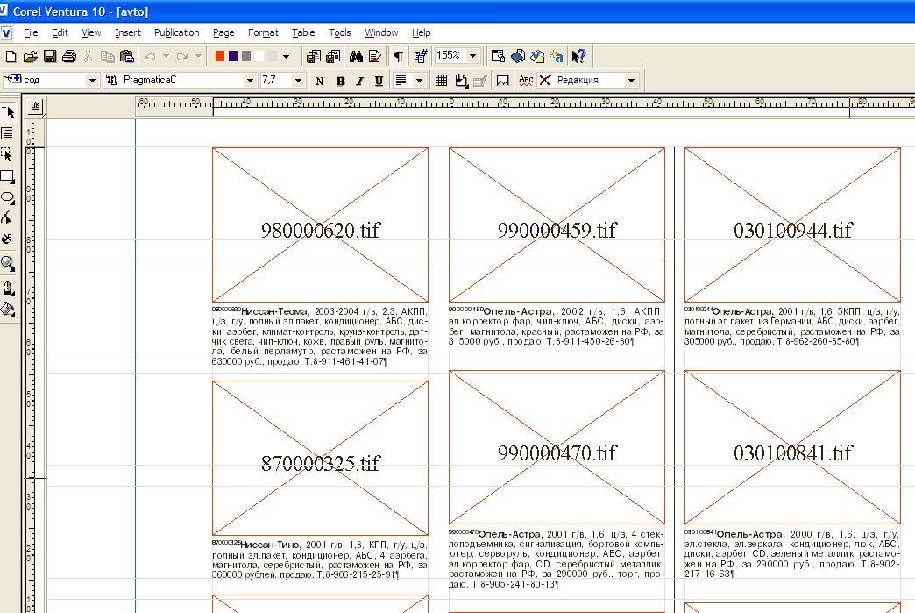Screen dimensions: 915x613
Task: Open the text alignment dropdown arrow
Action: [x=419, y=81]
